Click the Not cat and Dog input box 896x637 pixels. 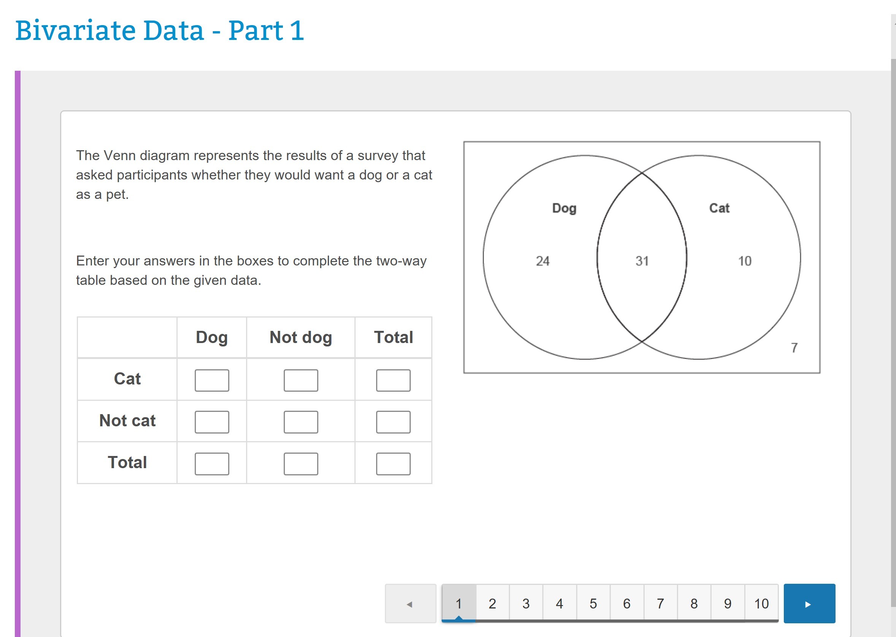pyautogui.click(x=211, y=422)
